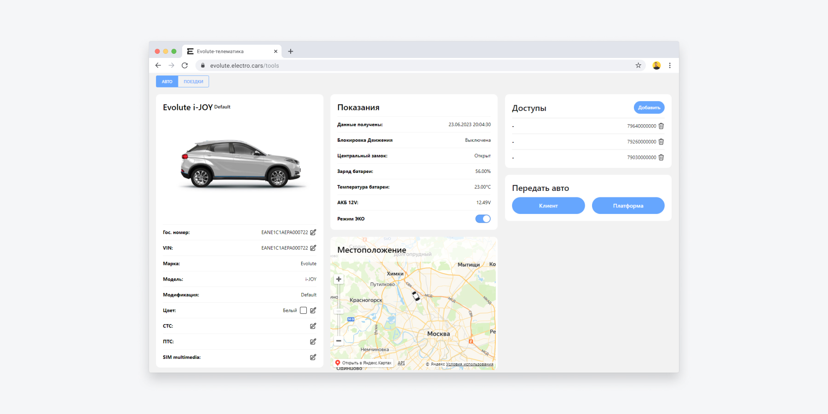Edit the Цвет value
The height and width of the screenshot is (414, 828).
pos(313,310)
